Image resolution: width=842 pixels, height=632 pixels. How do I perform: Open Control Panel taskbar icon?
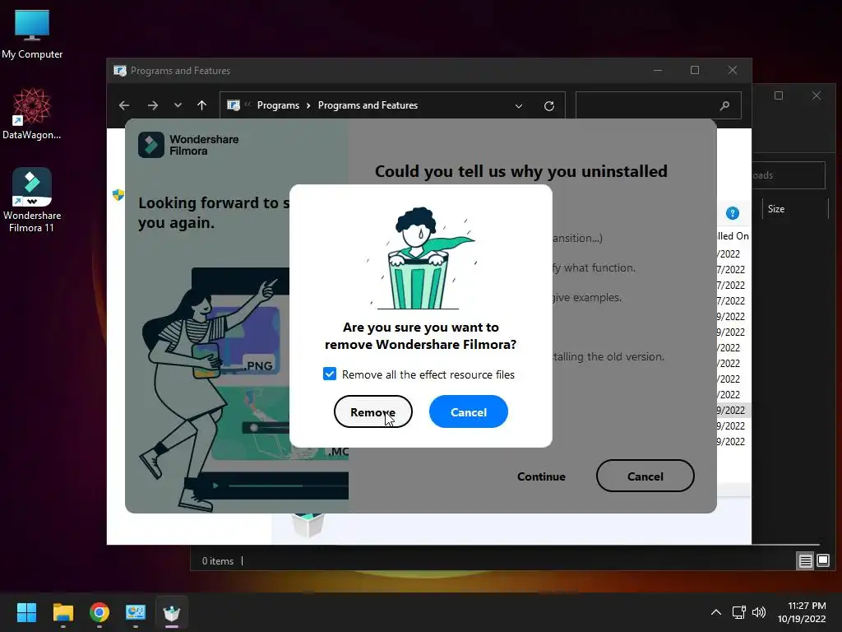136,612
